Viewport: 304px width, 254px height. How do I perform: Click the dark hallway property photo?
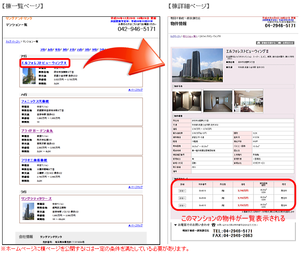pos(187,101)
